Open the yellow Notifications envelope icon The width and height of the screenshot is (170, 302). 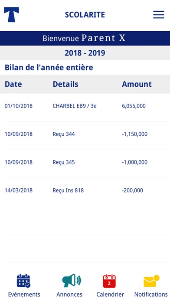coord(151,281)
